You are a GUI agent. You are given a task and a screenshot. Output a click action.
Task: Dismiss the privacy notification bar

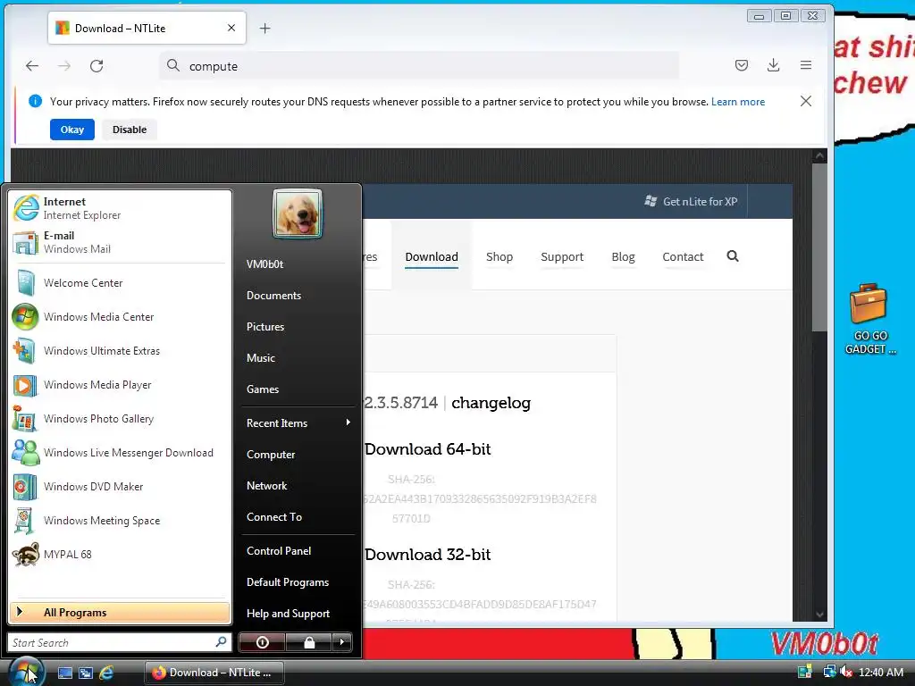pos(806,101)
